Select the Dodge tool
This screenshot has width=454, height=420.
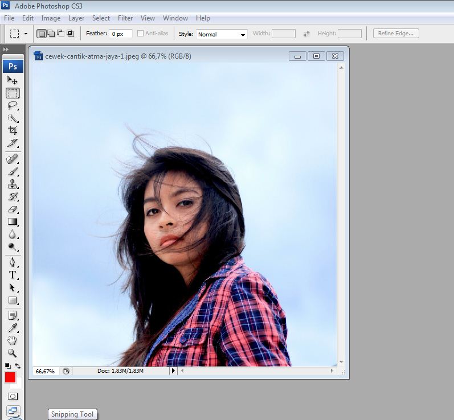[x=13, y=247]
